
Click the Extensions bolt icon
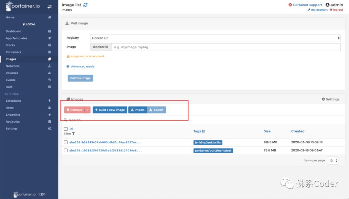tap(49, 101)
